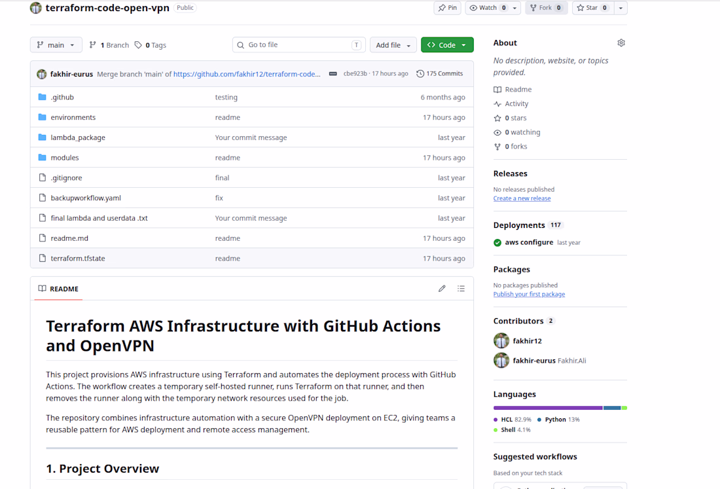Pin this repository
Viewport: 720px width, 489px height.
[x=447, y=8]
